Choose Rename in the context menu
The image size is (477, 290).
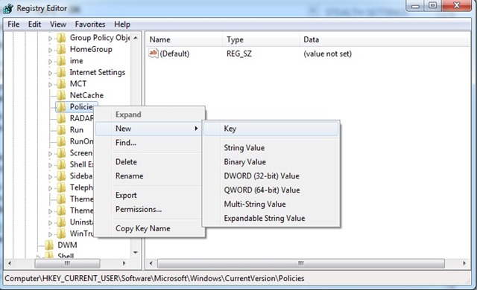[x=148, y=176]
